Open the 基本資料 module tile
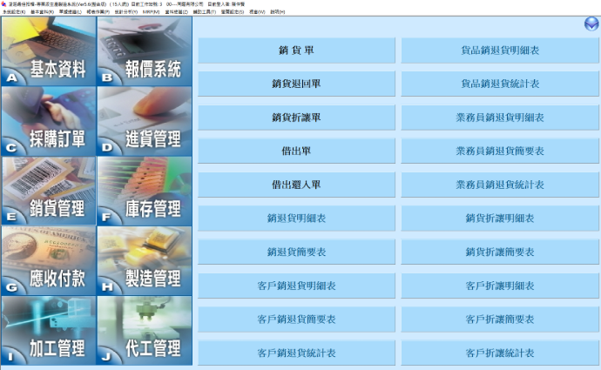 pos(48,51)
